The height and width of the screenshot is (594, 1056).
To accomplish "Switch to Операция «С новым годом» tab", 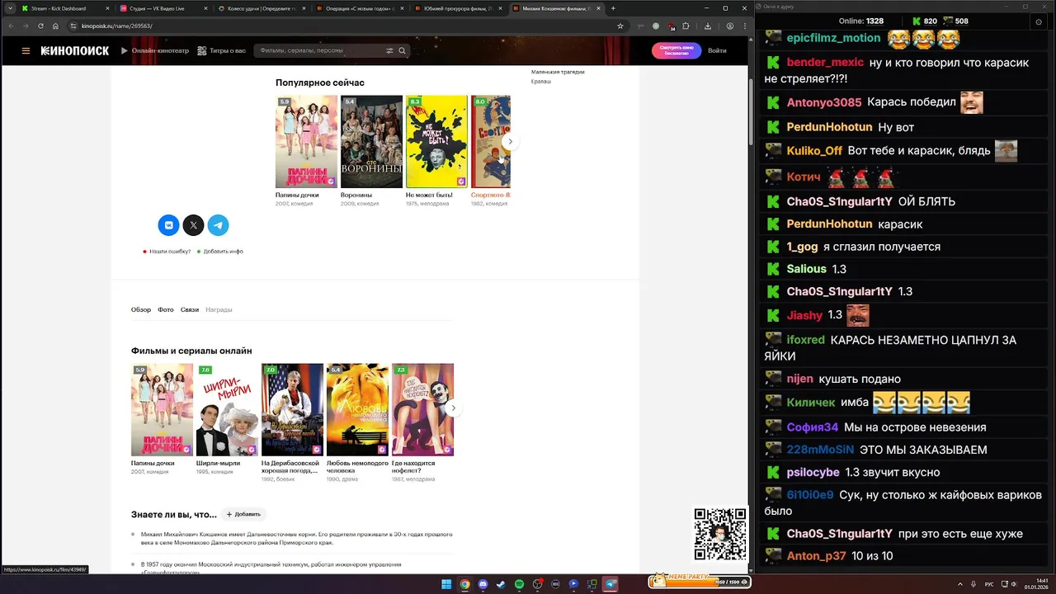I will point(359,8).
